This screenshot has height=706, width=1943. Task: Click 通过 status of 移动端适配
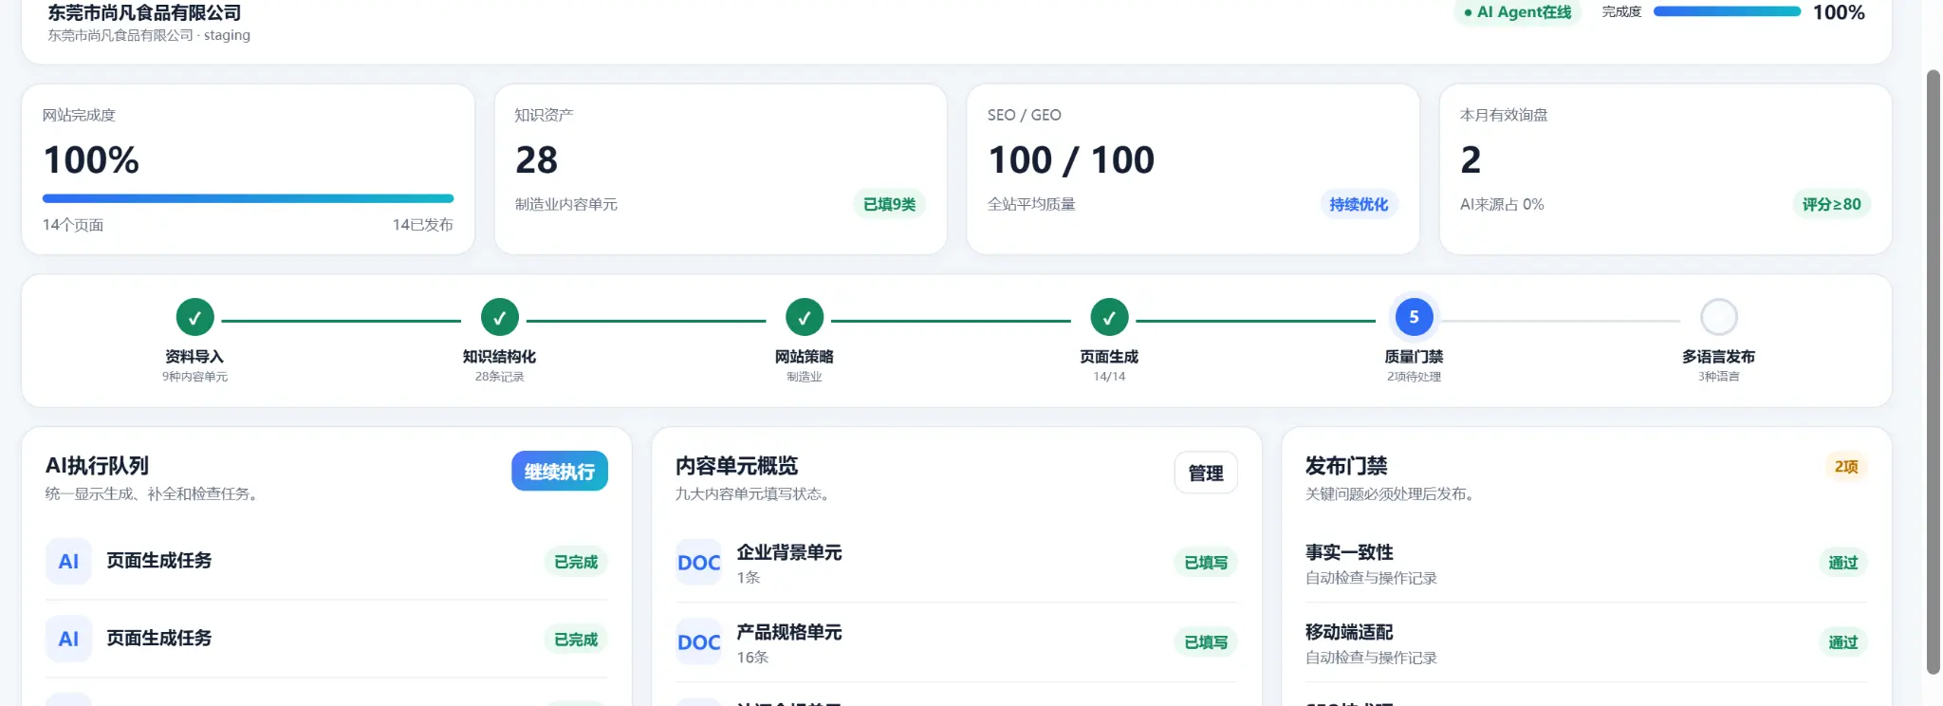(1843, 642)
